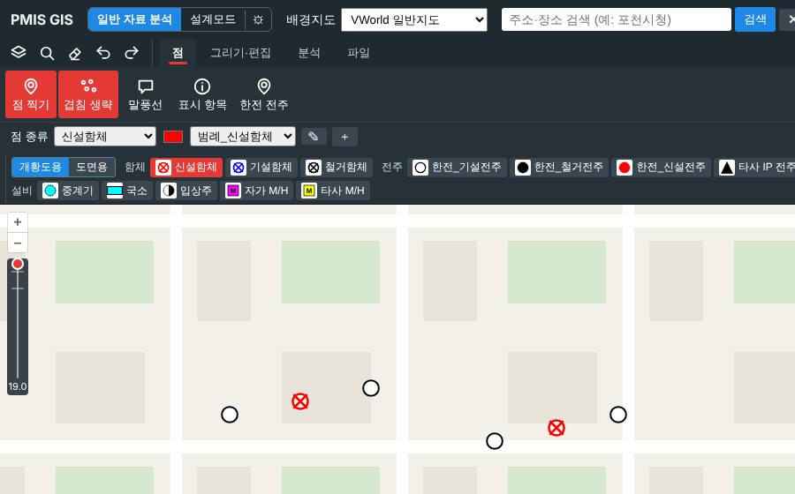The image size is (795, 494).
Task: Open the 점 tab
Action: click(x=178, y=53)
